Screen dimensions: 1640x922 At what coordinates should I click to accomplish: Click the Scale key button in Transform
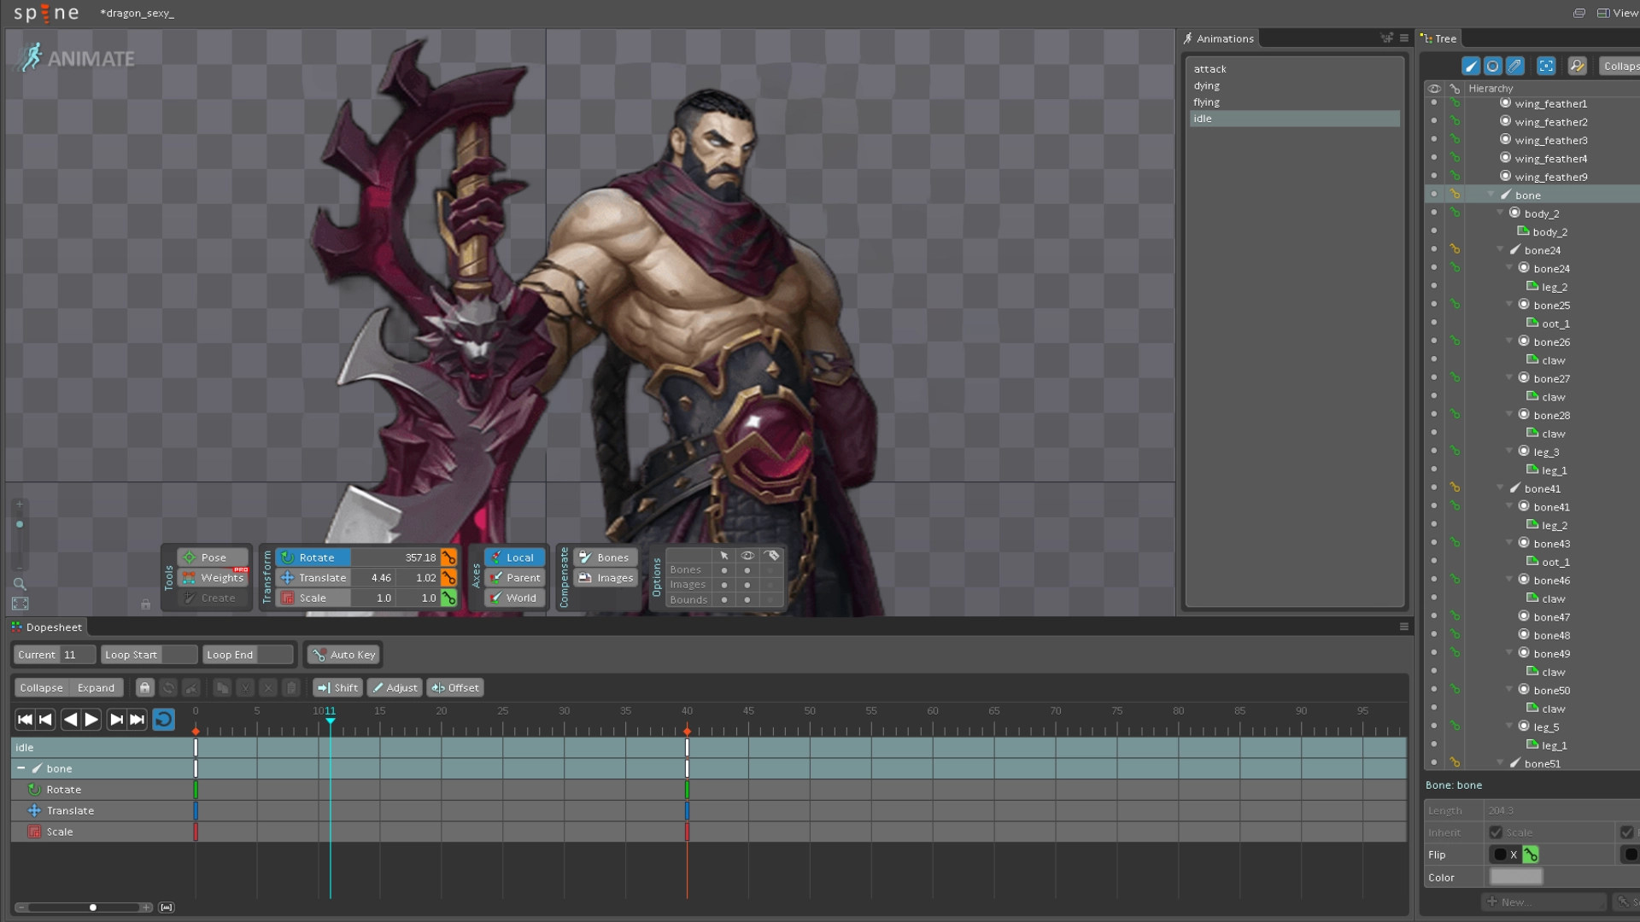coord(448,598)
